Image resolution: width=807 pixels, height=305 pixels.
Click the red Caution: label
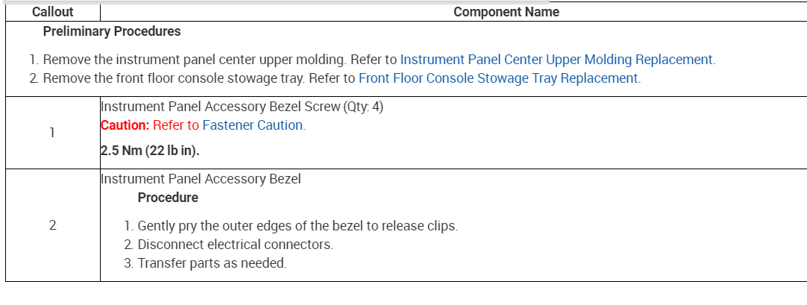click(x=125, y=125)
